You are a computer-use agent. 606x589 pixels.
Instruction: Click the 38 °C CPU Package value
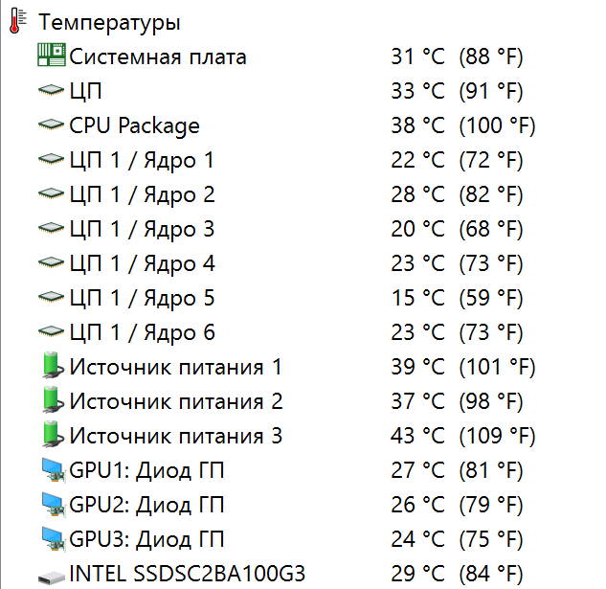point(418,125)
